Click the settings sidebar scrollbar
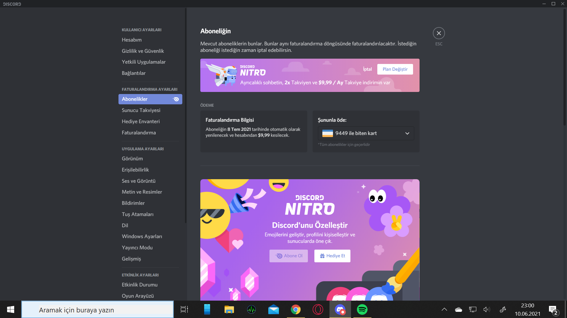567x318 pixels. tap(186, 116)
